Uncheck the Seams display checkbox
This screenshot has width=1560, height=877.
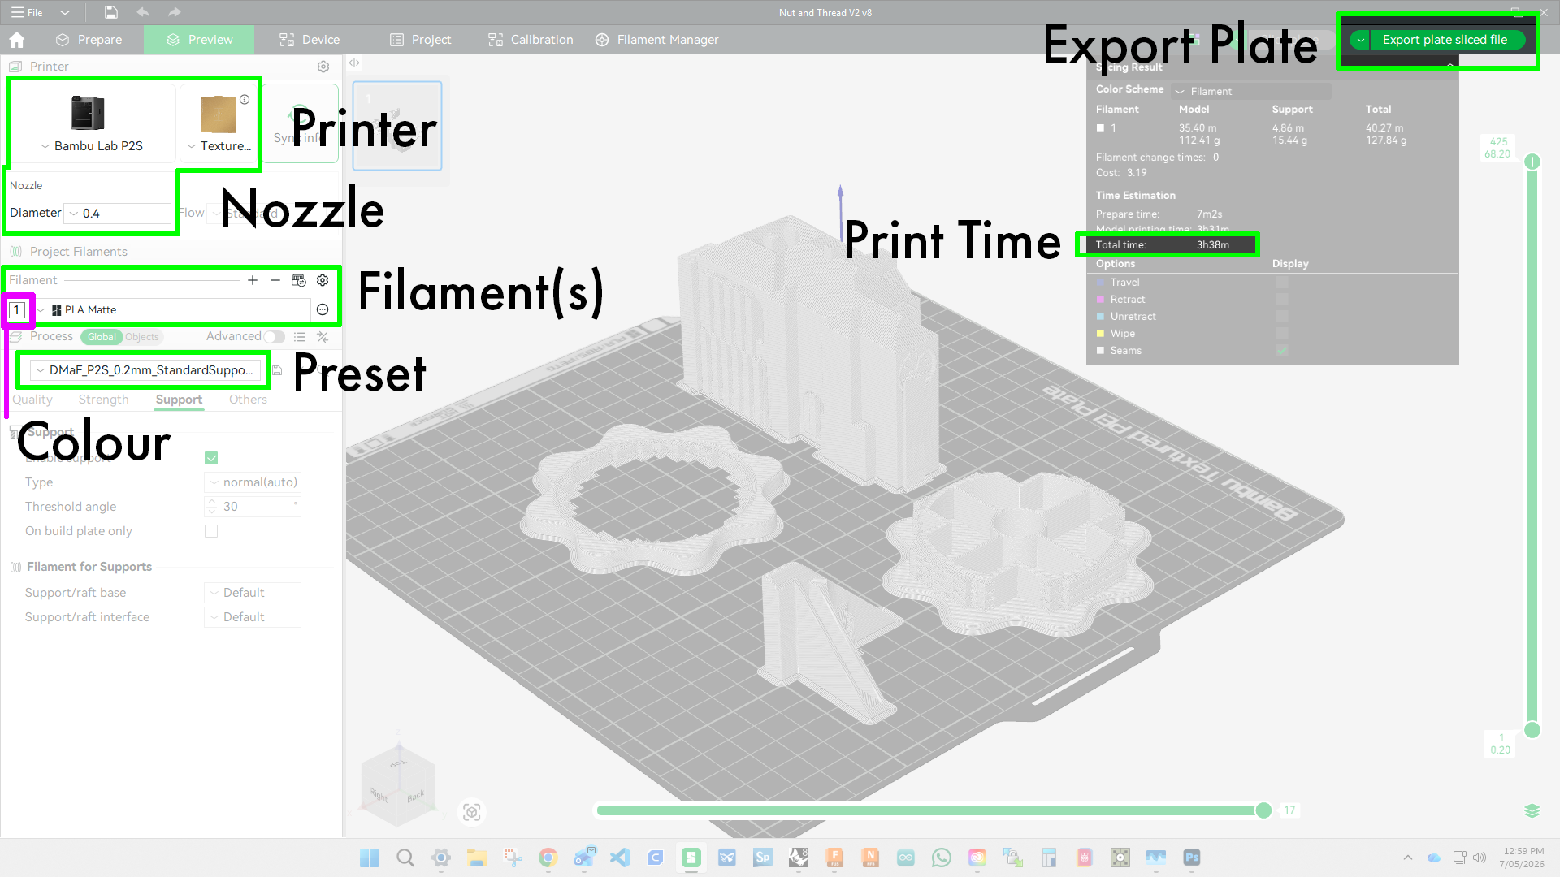[x=1282, y=351]
